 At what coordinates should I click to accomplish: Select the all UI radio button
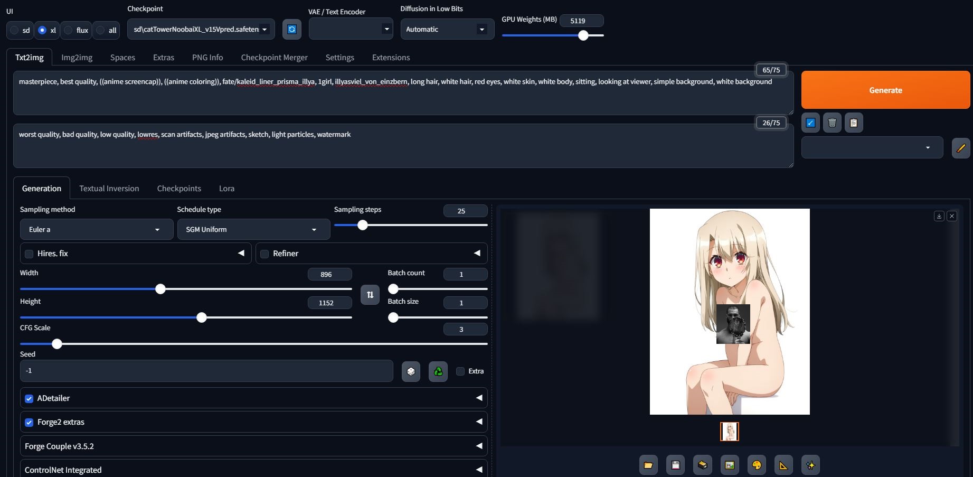coord(100,30)
